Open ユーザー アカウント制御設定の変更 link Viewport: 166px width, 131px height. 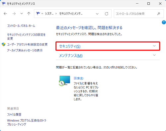click(27, 44)
